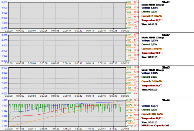Click the '2:00:44' time axis label
194x131 pixels.
[102, 129]
